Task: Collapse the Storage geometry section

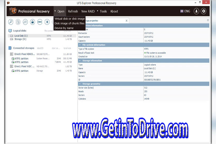Action: click(80, 84)
